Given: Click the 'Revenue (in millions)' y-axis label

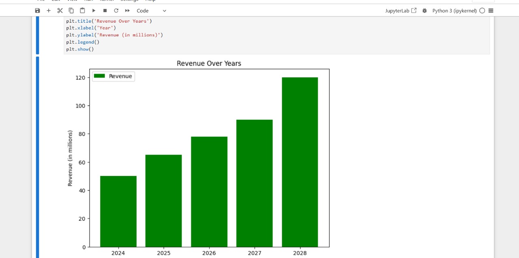Looking at the screenshot, I should 70,158.
